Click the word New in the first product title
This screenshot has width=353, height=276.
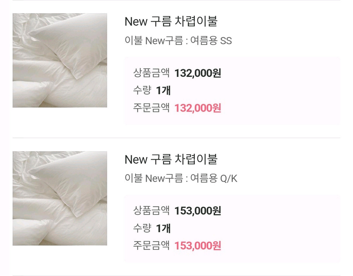[136, 22]
